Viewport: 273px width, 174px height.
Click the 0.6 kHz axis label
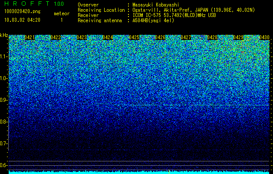click(x=4, y=165)
